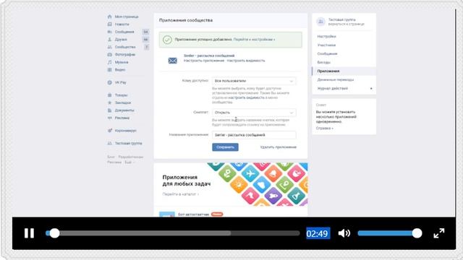This screenshot has width=463, height=260.
Task: Click the green checkmark success icon
Action: 167,40
